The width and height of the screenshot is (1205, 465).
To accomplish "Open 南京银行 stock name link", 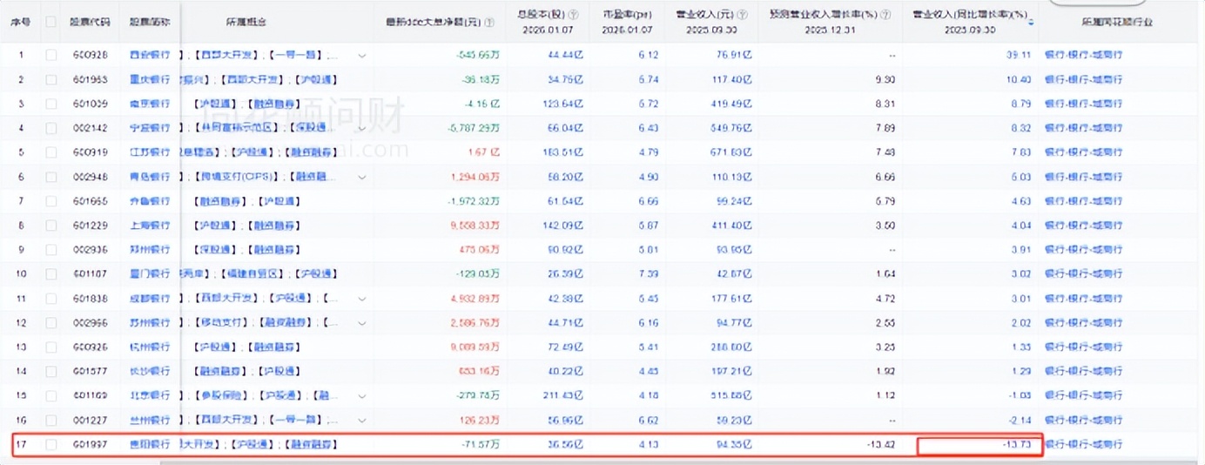I will tap(150, 104).
